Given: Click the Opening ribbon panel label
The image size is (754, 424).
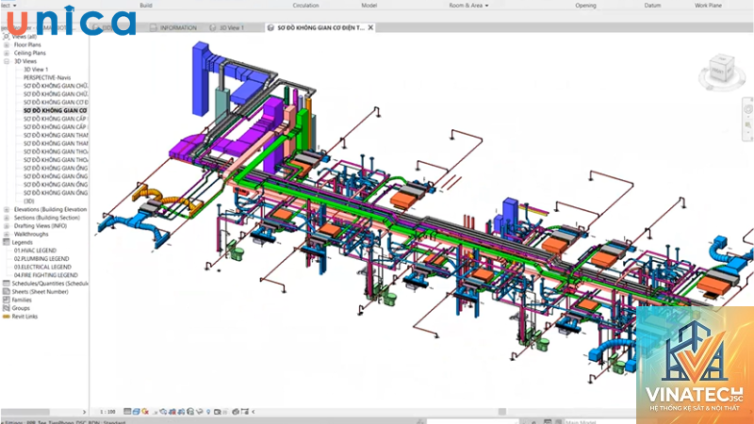Looking at the screenshot, I should [x=585, y=6].
